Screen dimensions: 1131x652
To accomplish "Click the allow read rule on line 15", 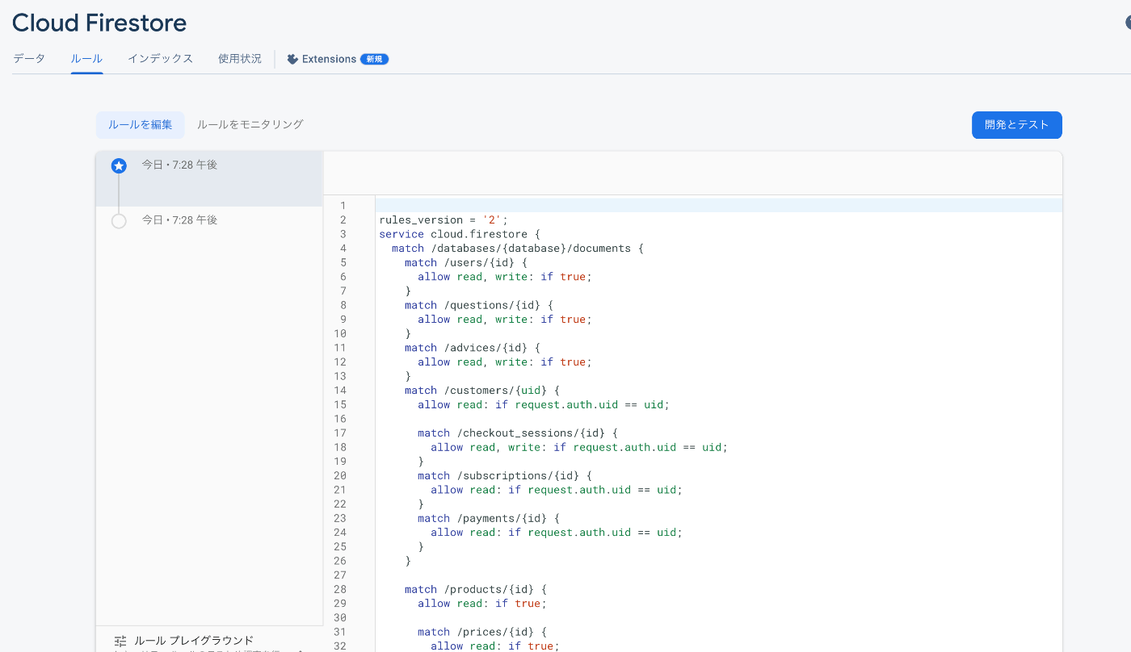I will click(x=544, y=405).
